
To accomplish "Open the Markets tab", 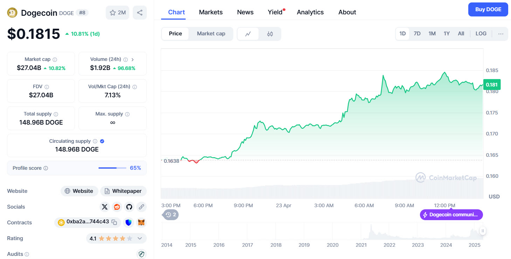I will click(x=211, y=12).
